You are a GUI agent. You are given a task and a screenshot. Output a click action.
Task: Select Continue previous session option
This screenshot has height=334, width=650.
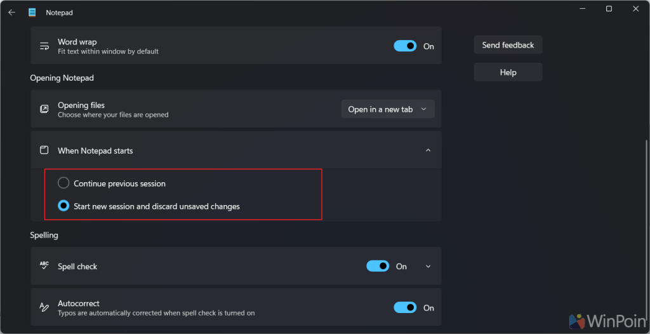63,184
